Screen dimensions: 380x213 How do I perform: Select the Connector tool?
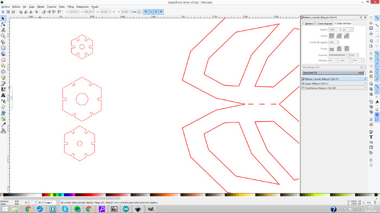3,131
